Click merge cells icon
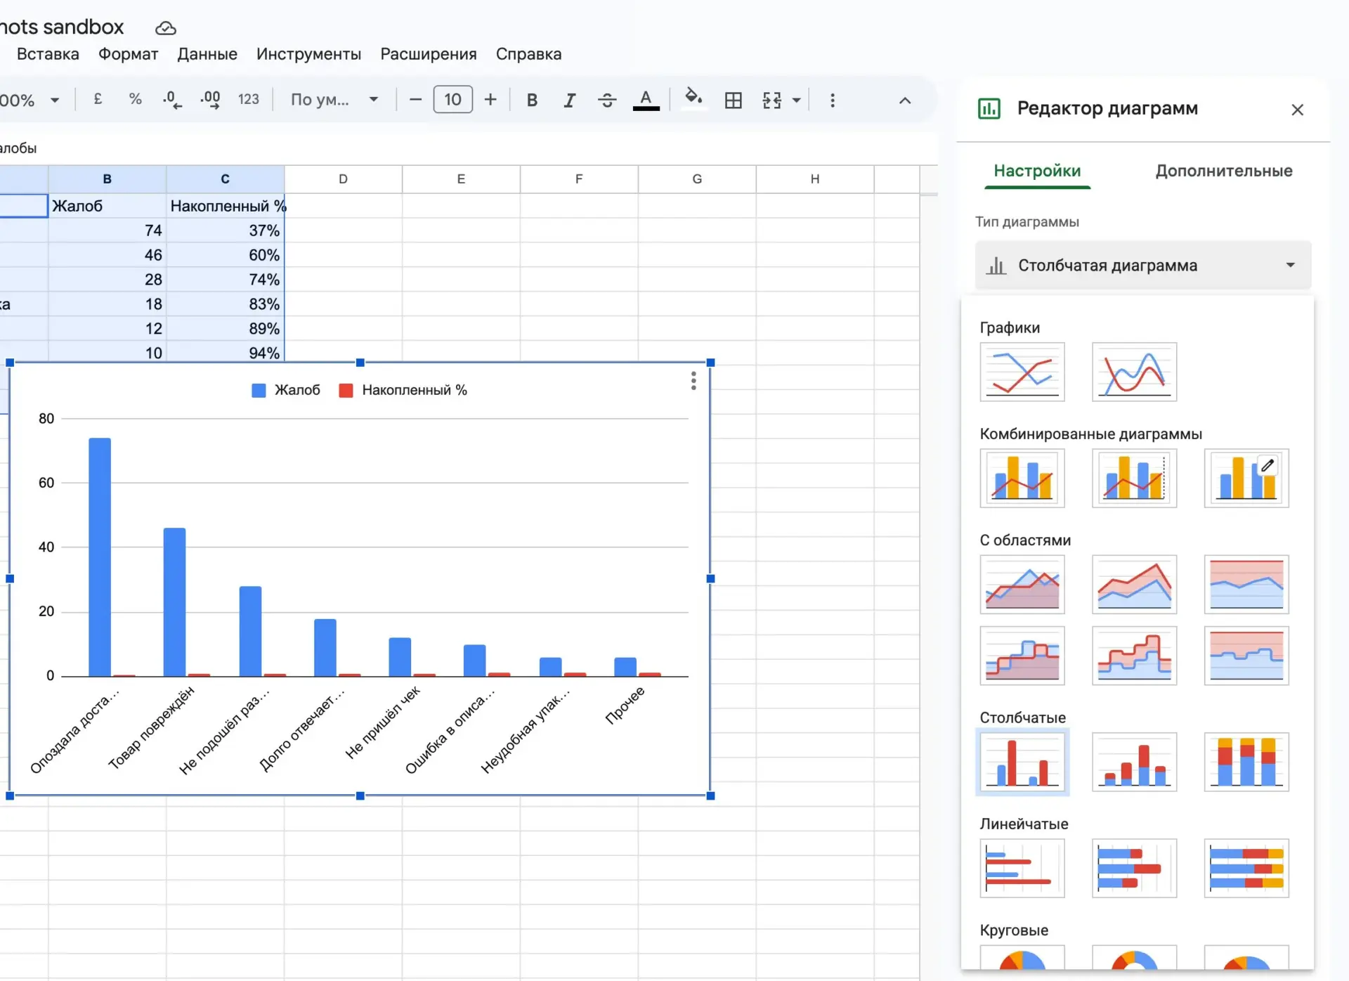 click(771, 100)
